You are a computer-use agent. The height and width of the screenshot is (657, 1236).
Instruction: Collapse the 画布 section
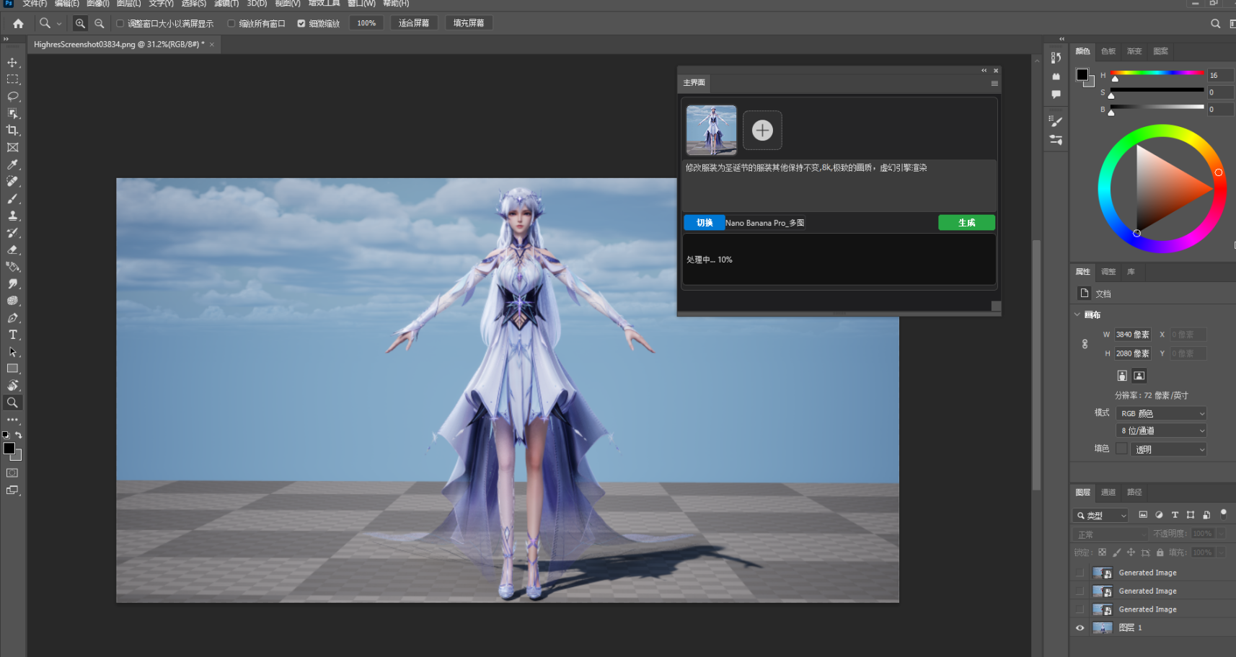pyautogui.click(x=1077, y=314)
